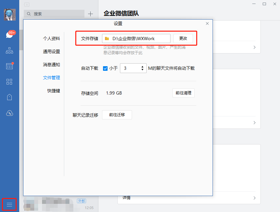The image size is (280, 212).
Task: Open 快捷键 settings section
Action: coord(53,91)
